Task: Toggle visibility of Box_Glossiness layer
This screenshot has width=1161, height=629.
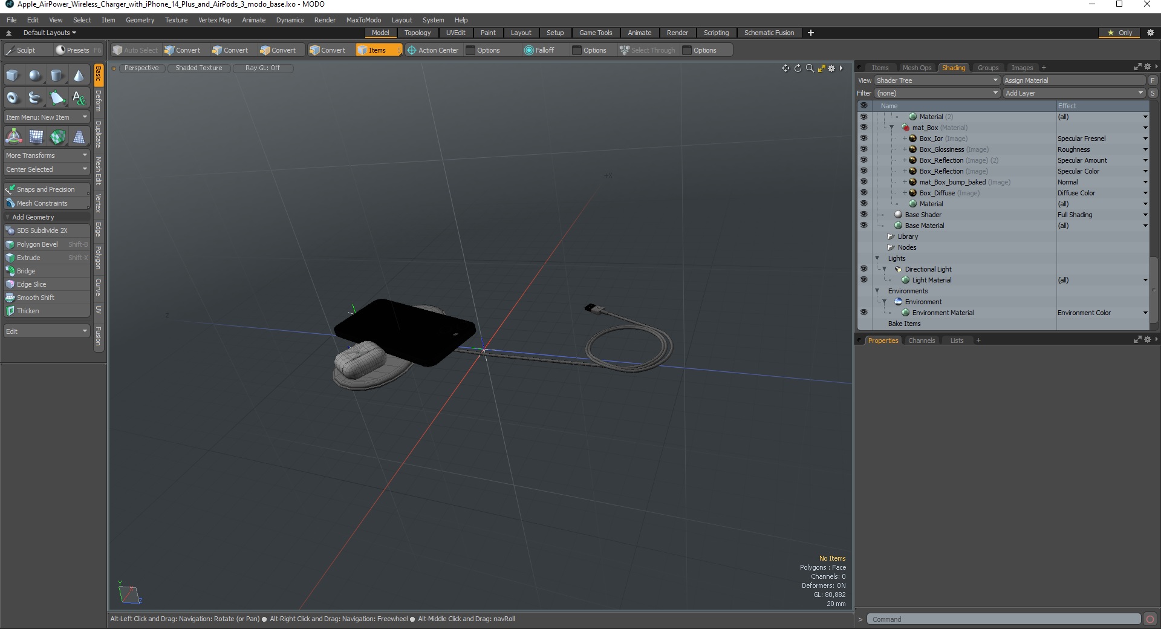Action: pyautogui.click(x=863, y=149)
